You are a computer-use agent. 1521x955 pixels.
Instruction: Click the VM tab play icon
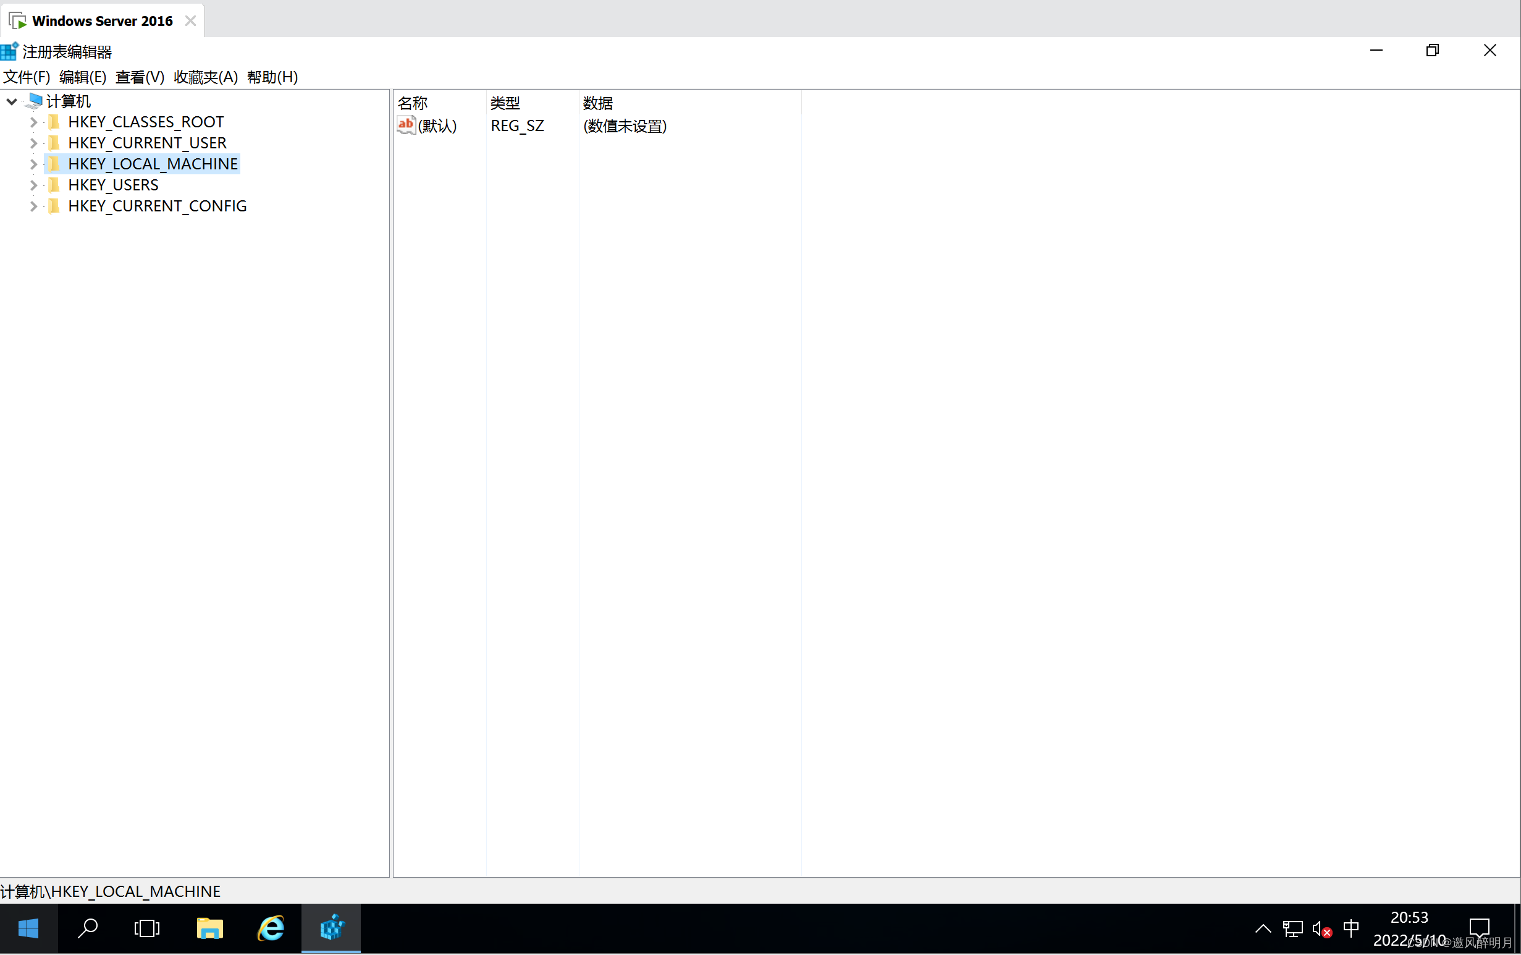coord(18,22)
